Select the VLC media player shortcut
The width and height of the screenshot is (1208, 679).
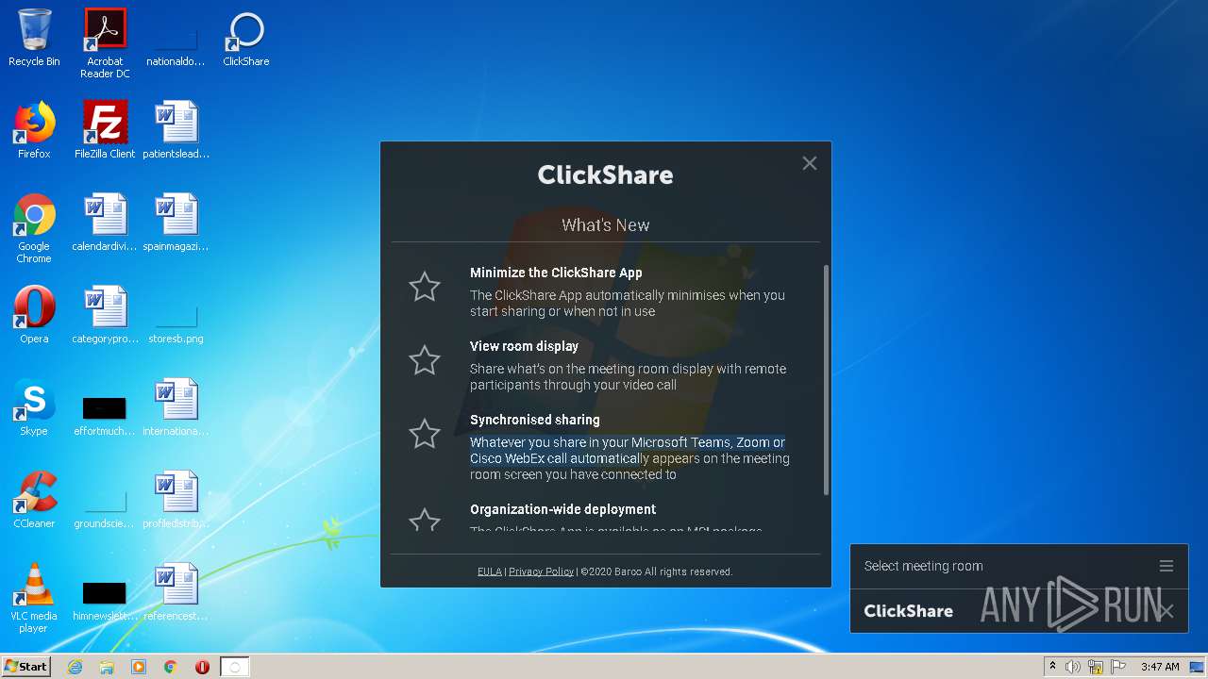coord(34,599)
